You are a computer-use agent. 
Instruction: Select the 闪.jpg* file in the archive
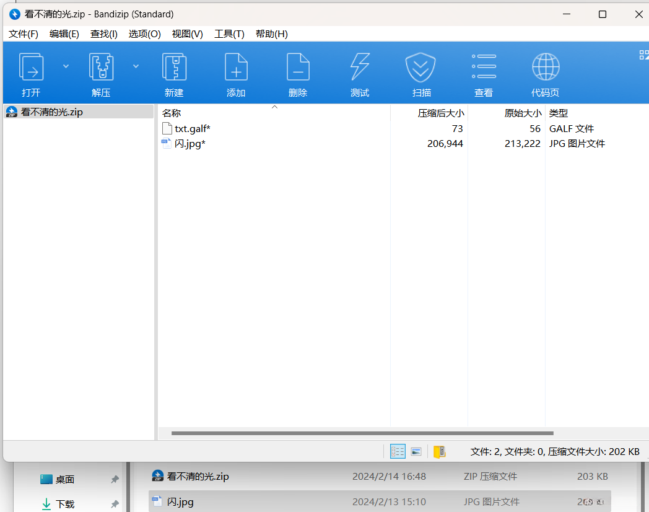tap(189, 144)
